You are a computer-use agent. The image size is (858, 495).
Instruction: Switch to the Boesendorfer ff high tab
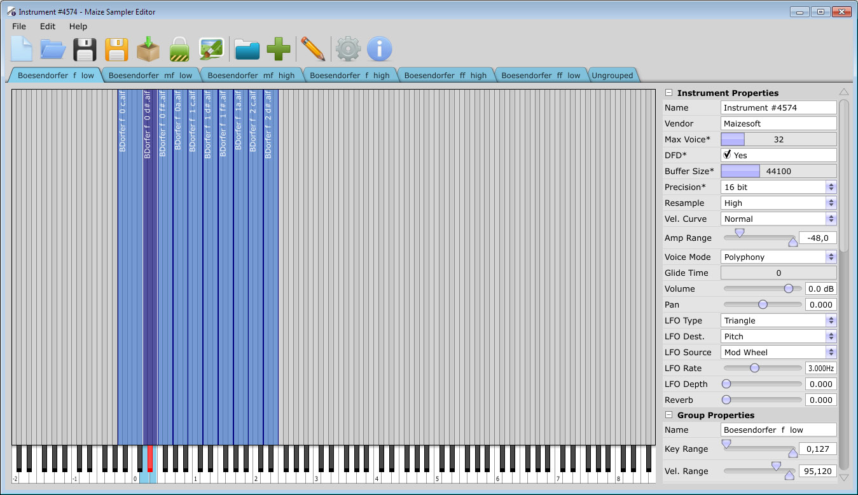[446, 74]
